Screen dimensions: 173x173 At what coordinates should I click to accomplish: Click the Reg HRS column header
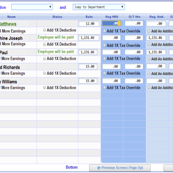(112, 17)
